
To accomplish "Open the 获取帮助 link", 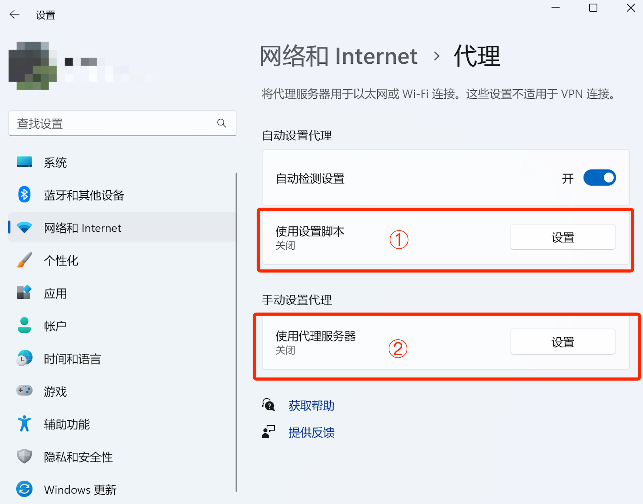I will pyautogui.click(x=311, y=405).
